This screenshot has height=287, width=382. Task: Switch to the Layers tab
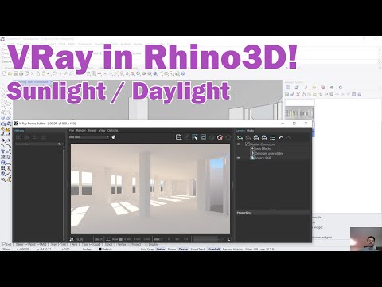[x=240, y=131]
